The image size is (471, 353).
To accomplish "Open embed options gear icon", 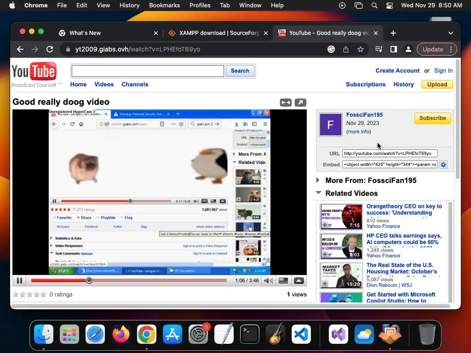I will tap(443, 165).
